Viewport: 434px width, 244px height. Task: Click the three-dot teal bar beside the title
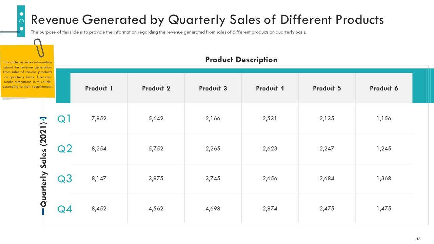tap(21, 21)
